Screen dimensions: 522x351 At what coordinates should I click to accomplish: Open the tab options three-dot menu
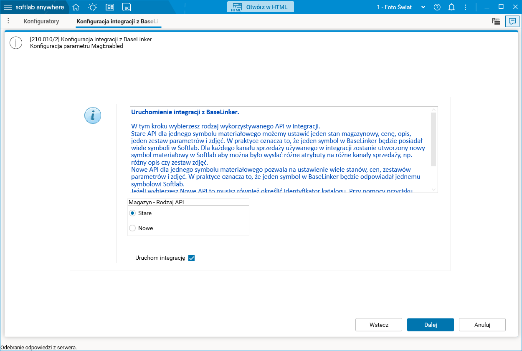pos(8,21)
